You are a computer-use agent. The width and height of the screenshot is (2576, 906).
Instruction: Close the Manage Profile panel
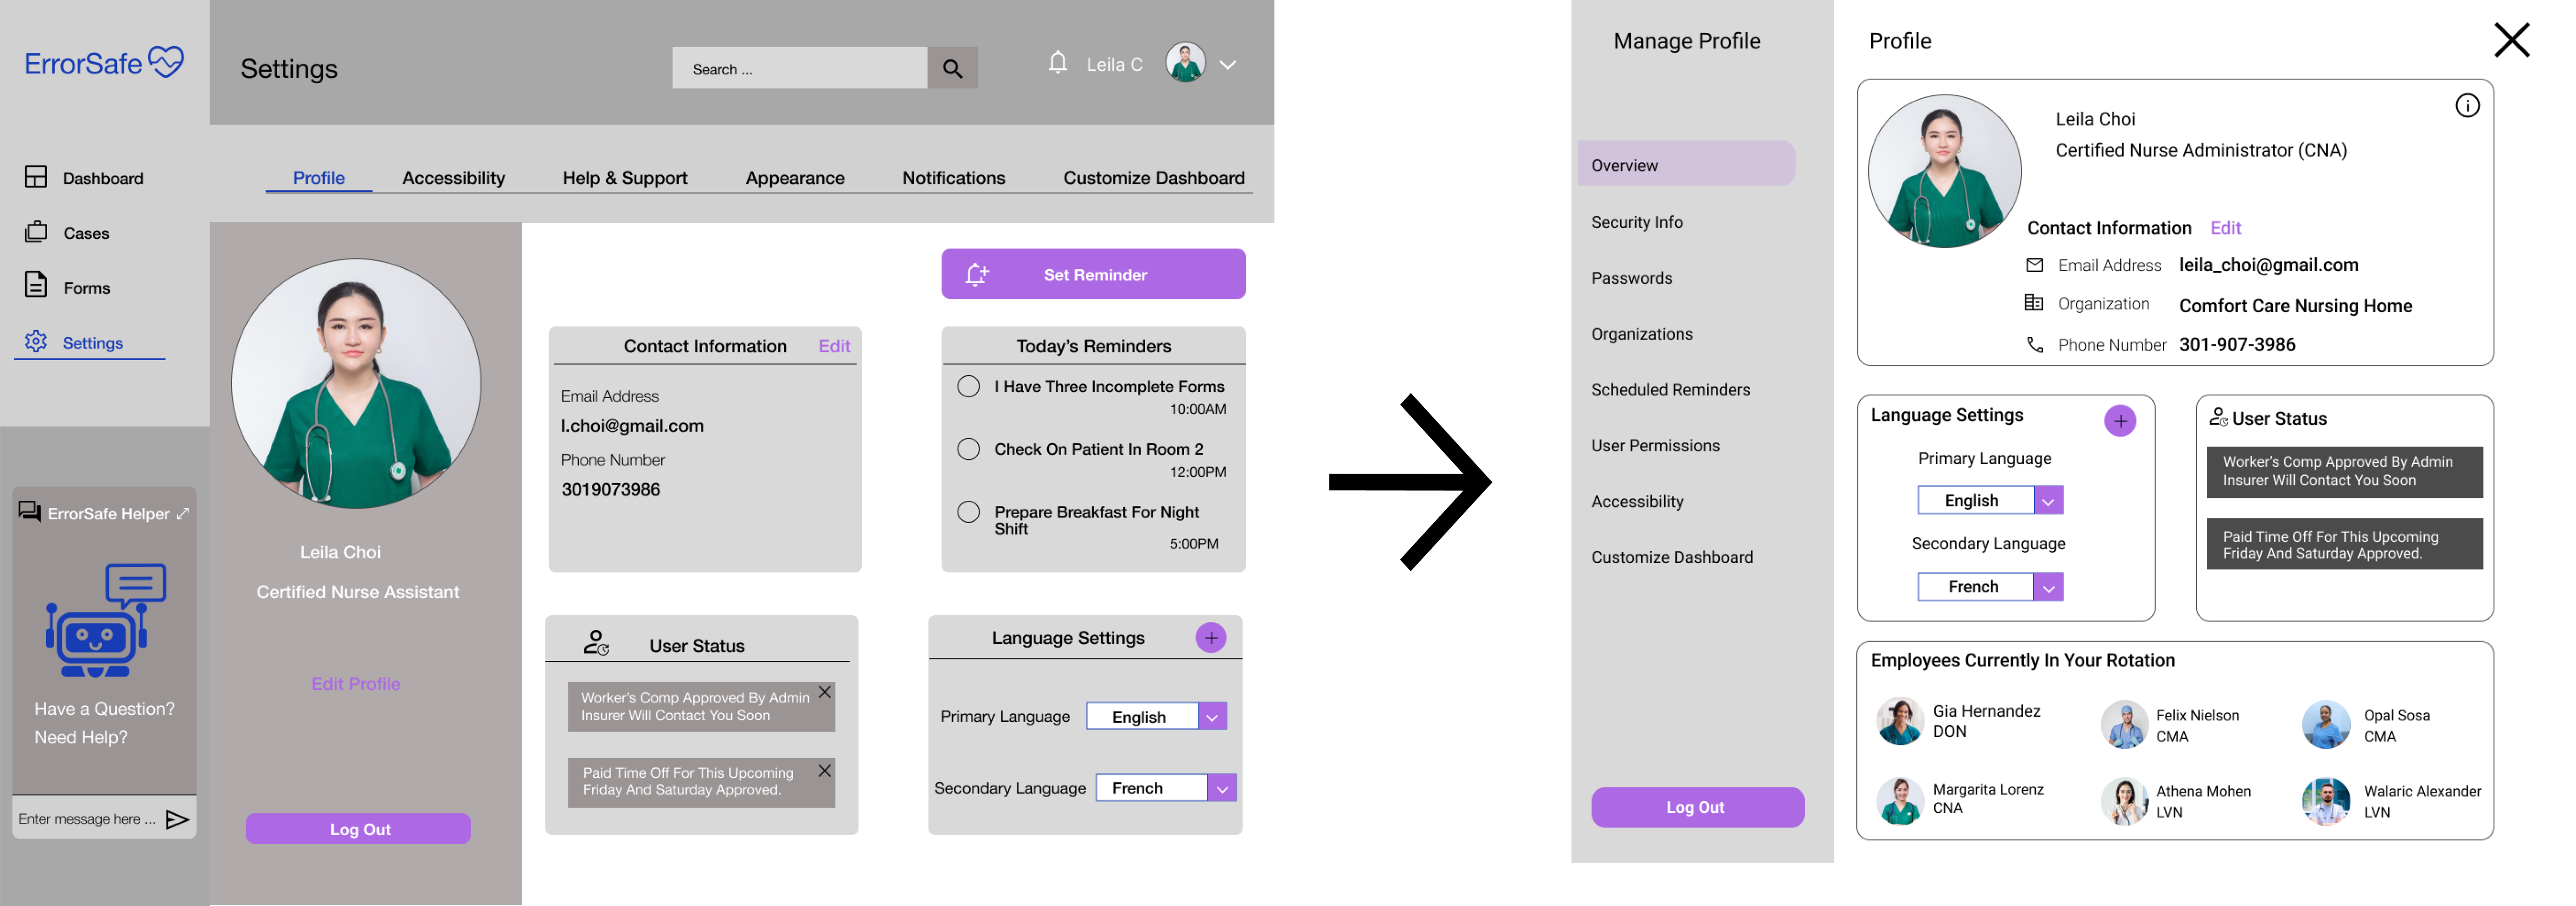tap(2511, 40)
